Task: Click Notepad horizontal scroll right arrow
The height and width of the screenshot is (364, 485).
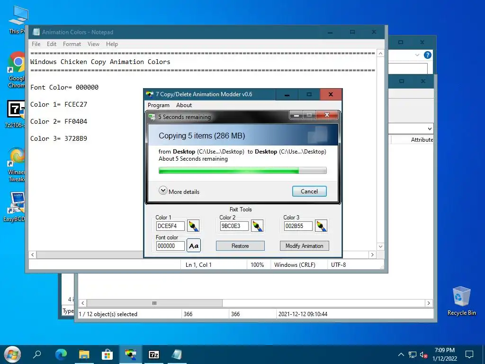Action: 372,255
